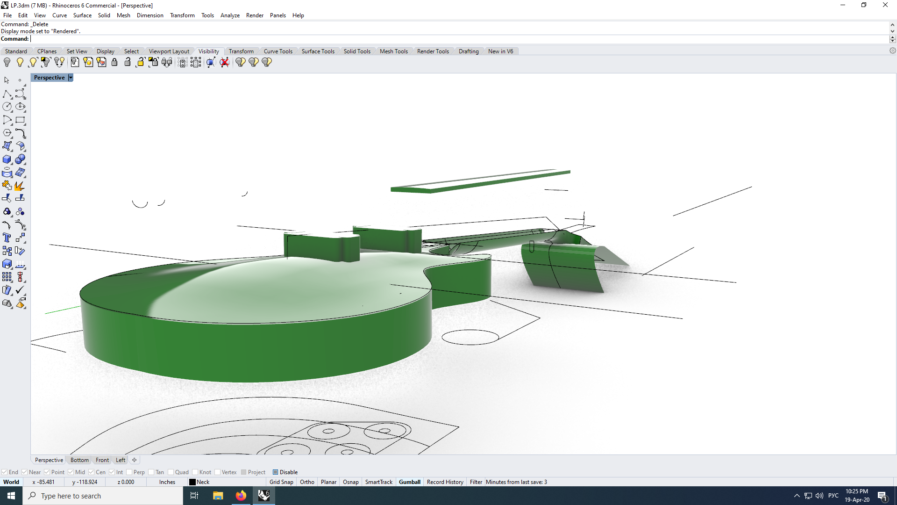The width and height of the screenshot is (897, 505).
Task: Click the Hide Objects gray lightbulb icon
Action: 7,62
